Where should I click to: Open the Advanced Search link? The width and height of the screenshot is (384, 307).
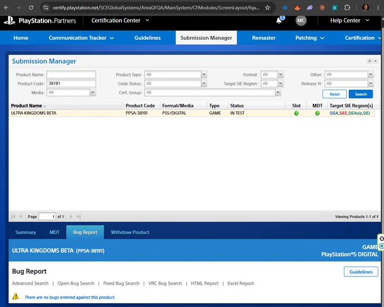30,283
